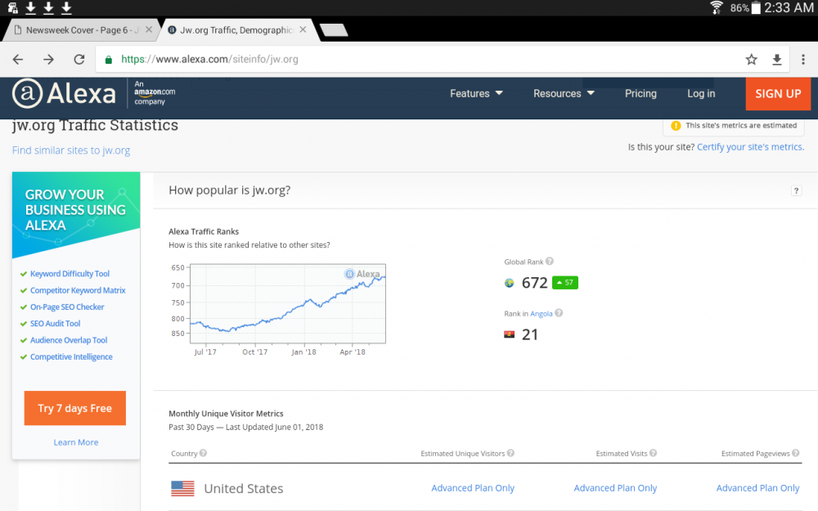Click the browser forward arrow

(x=48, y=60)
